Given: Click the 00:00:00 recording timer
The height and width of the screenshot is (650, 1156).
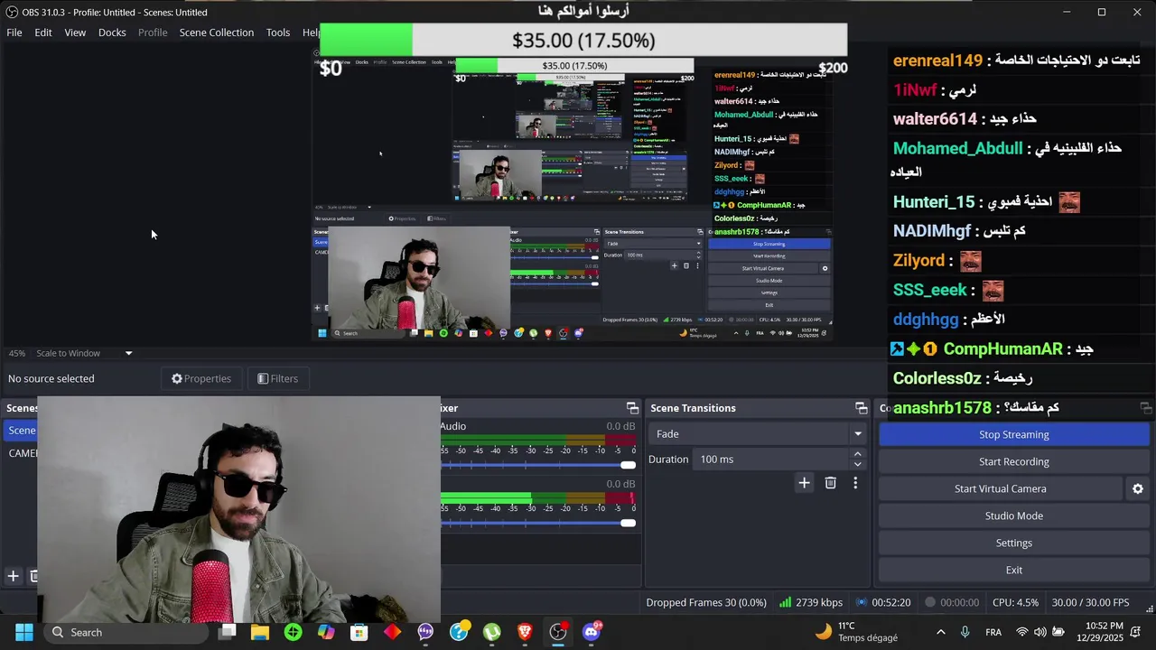Looking at the screenshot, I should [x=950, y=602].
